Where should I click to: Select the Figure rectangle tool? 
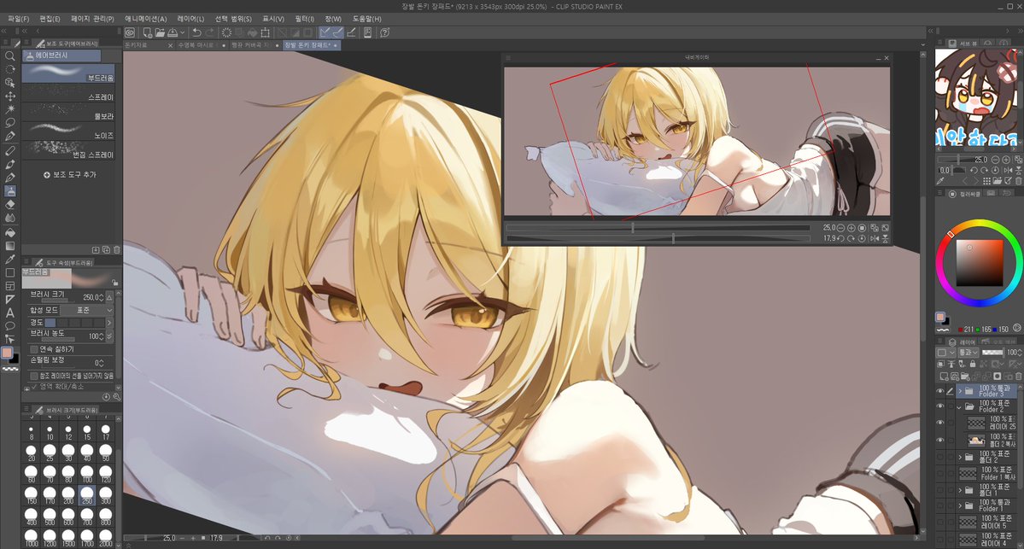click(9, 273)
